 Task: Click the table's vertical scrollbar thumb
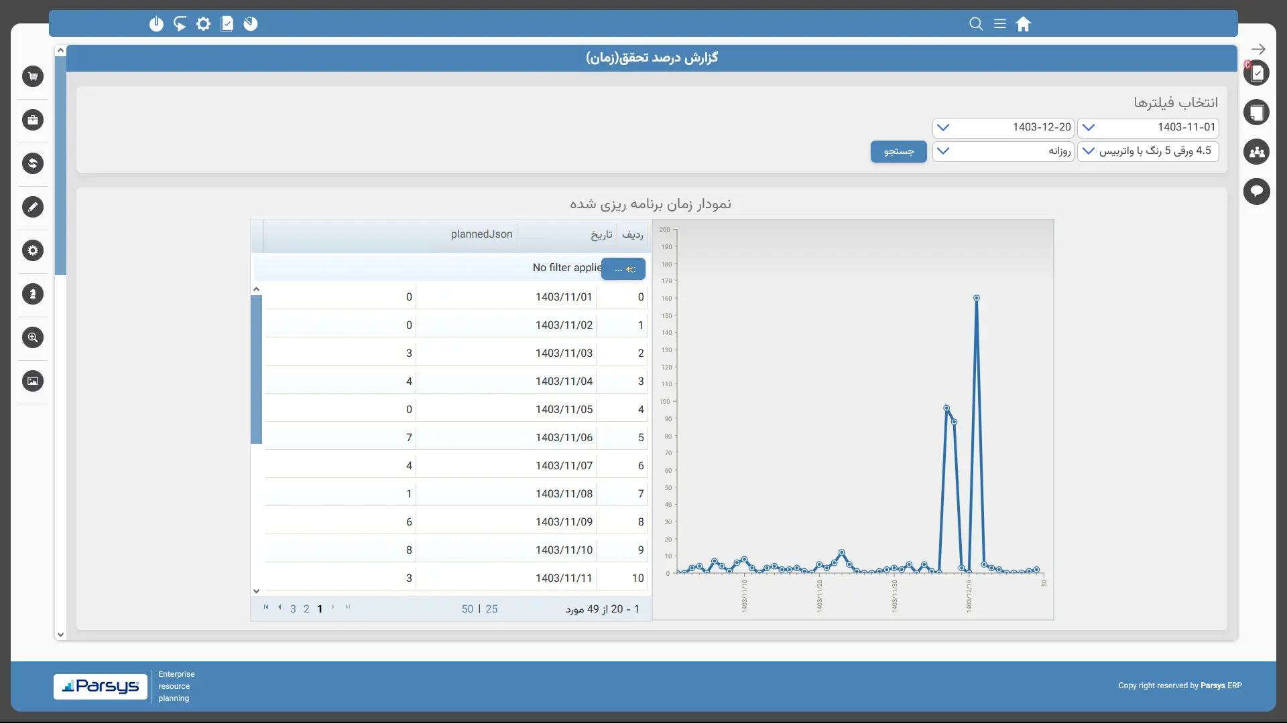click(256, 370)
